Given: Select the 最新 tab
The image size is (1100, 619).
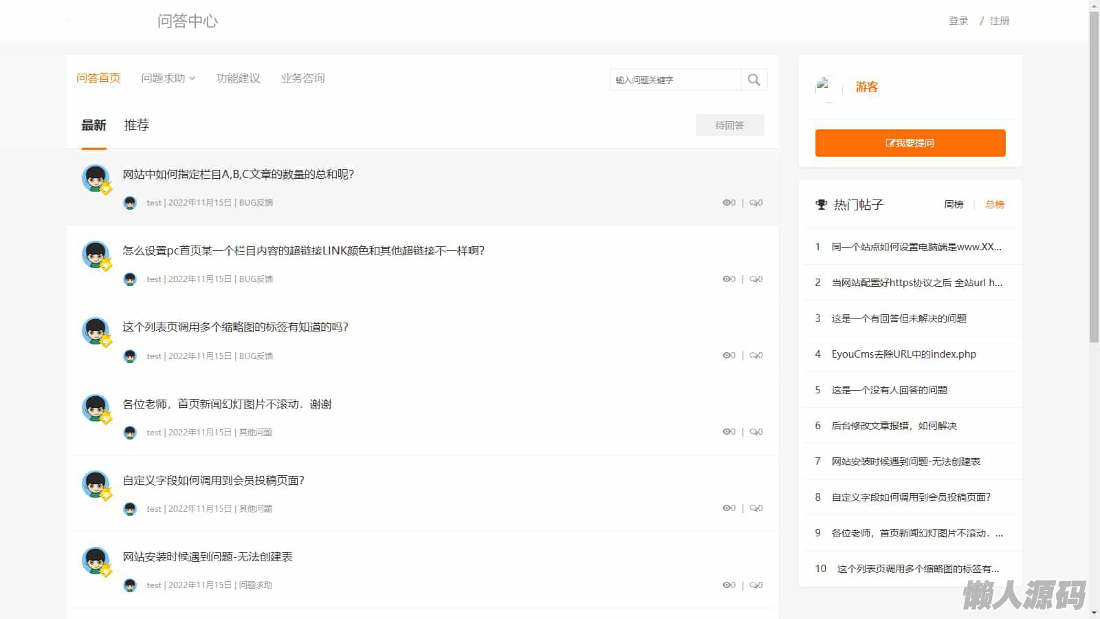Looking at the screenshot, I should pos(93,125).
